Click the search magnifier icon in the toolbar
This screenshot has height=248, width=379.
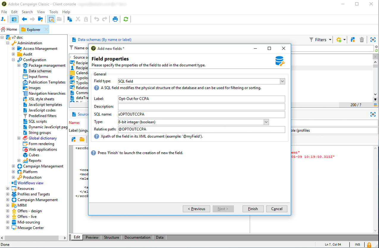tap(51, 19)
